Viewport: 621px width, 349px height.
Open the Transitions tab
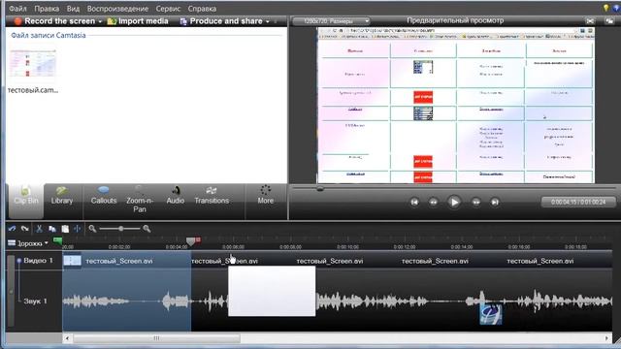tap(212, 197)
